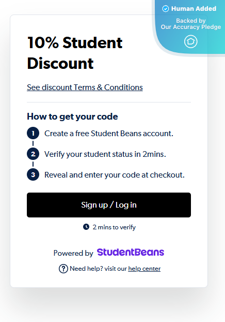The height and width of the screenshot is (322, 225).
Task: Click the step 3 number circle
Action: tap(33, 175)
